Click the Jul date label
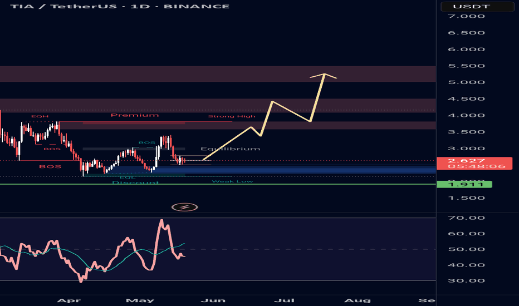Viewport: 519px width, 306px height. (x=285, y=300)
